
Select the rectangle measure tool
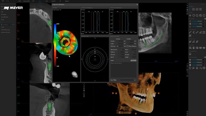click(x=204, y=32)
